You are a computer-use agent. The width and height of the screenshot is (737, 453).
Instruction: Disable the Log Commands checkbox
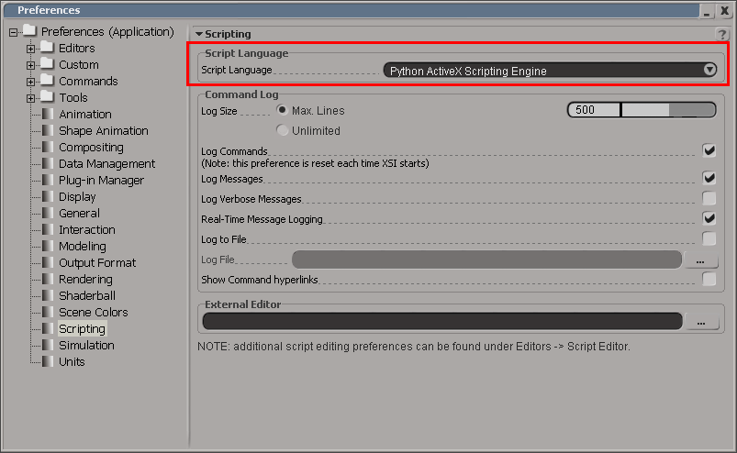pos(709,150)
